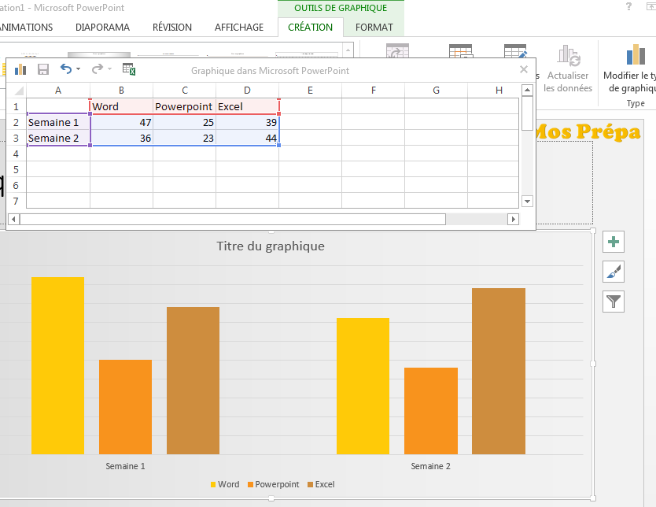Click the edit data icon with pencil in ribbon
This screenshot has height=507, width=656.
click(515, 50)
